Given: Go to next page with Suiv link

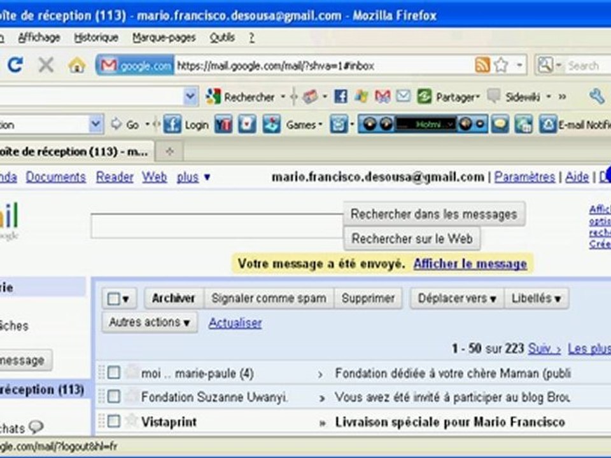Looking at the screenshot, I should (x=544, y=348).
